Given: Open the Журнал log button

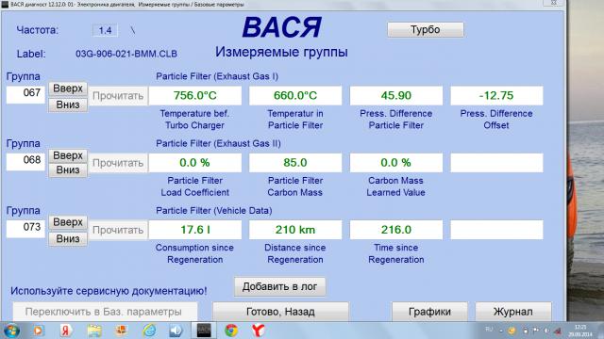Looking at the screenshot, I should click(x=513, y=312).
